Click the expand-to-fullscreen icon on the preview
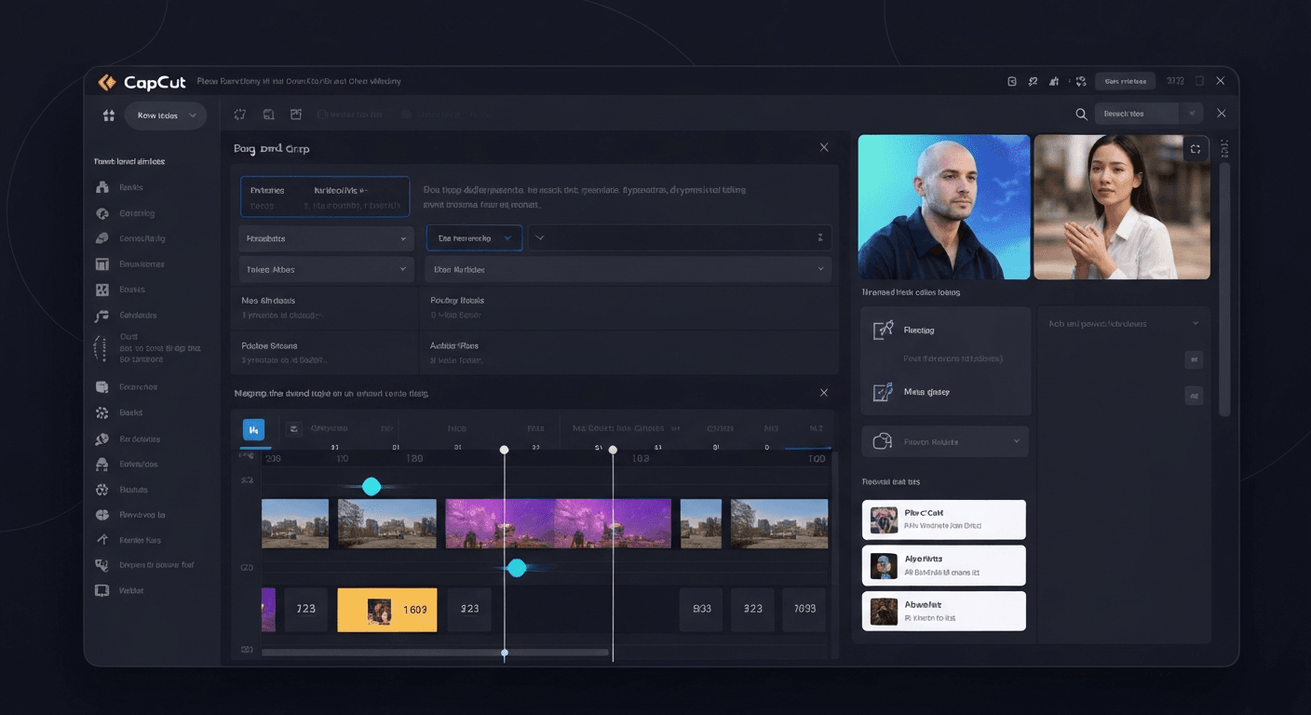 (1196, 148)
